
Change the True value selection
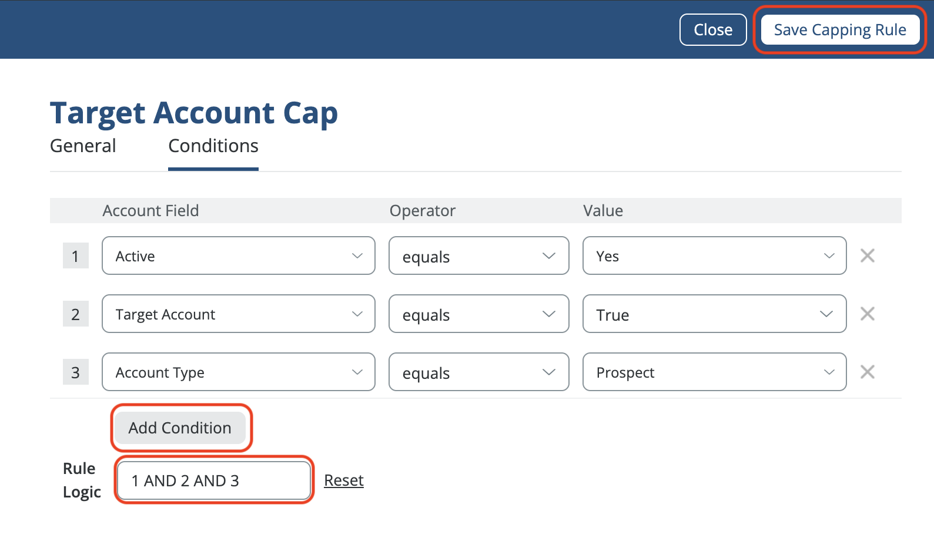tap(714, 314)
